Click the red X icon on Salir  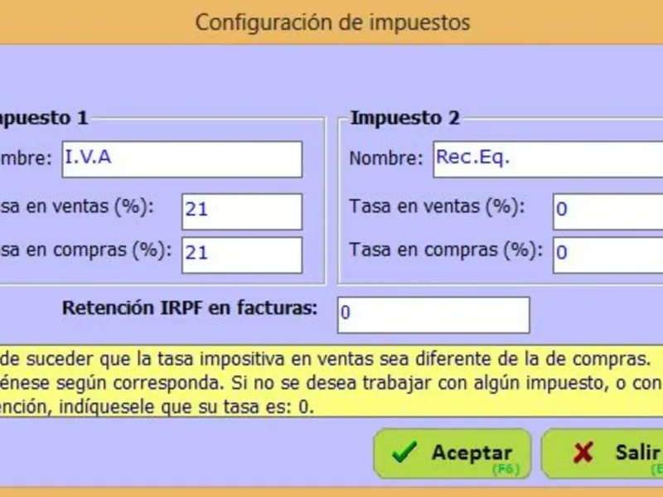[x=583, y=453]
